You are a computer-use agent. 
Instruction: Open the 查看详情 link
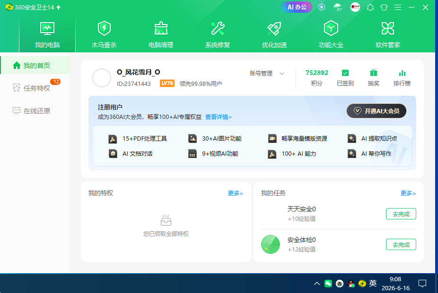click(219, 117)
